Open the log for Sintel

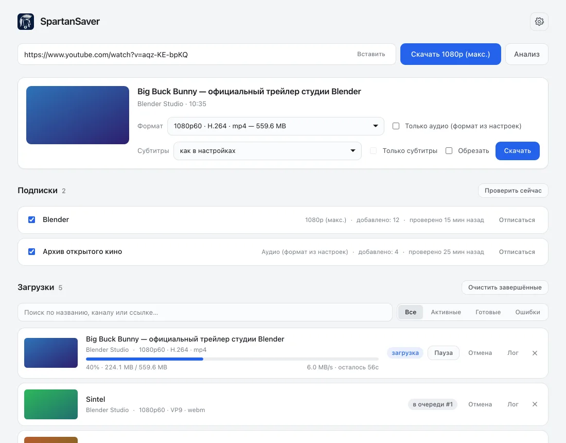click(512, 404)
